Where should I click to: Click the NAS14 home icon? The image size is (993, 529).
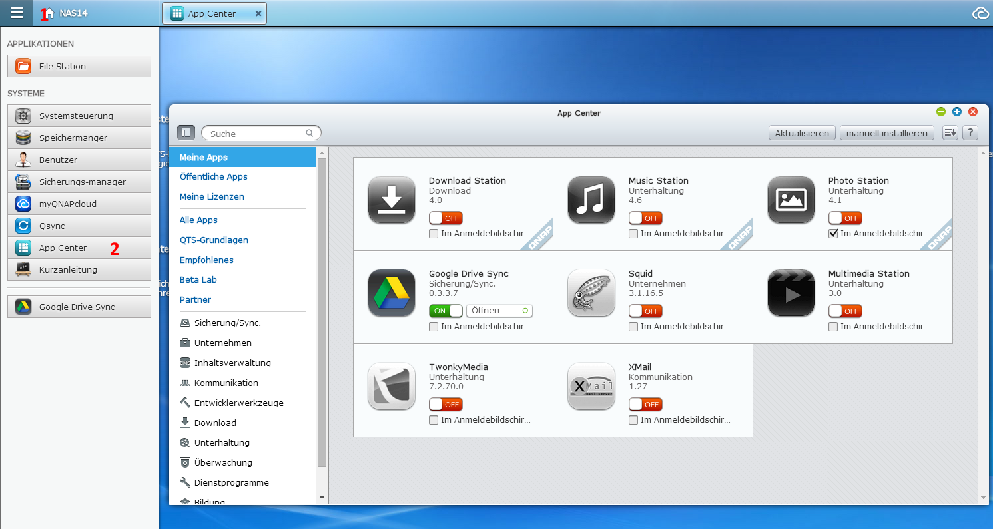click(49, 13)
